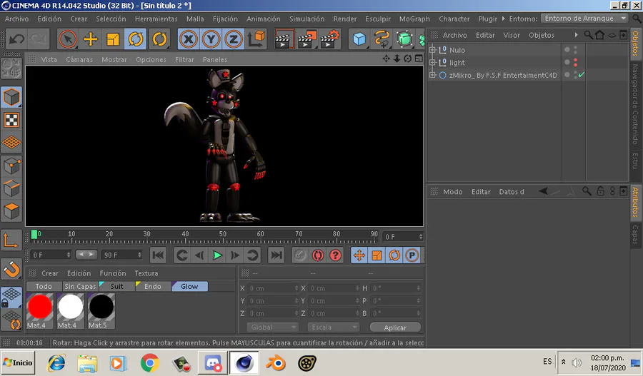Viewport: 643px width, 376px height.
Task: Open Render Settings gear clapperboard icon
Action: point(329,39)
